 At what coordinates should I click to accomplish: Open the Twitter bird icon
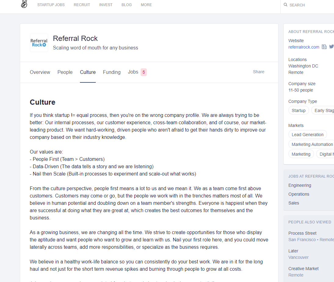[332, 47]
